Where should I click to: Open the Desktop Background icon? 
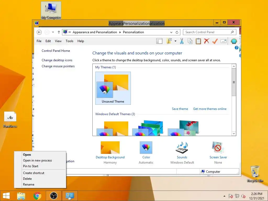(x=110, y=148)
